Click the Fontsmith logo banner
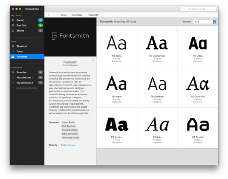The image size is (228, 179). click(x=70, y=37)
